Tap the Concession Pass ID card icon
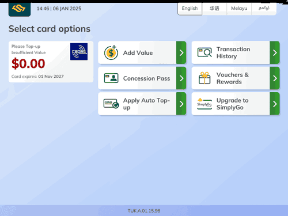Viewport: 288px width, 216px height. (x=111, y=78)
